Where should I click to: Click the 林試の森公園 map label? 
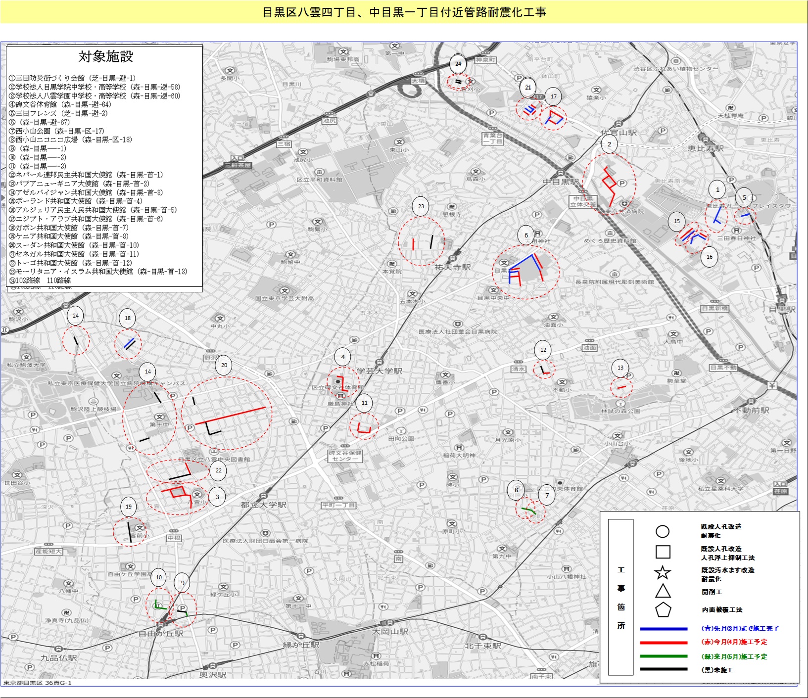620,411
